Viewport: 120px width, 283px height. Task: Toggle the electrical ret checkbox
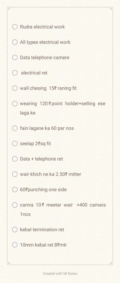[x=15, y=73]
